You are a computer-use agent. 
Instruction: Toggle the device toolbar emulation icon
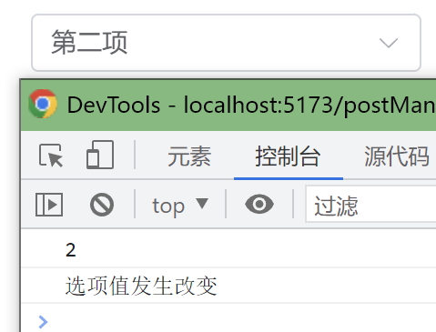[x=100, y=155]
